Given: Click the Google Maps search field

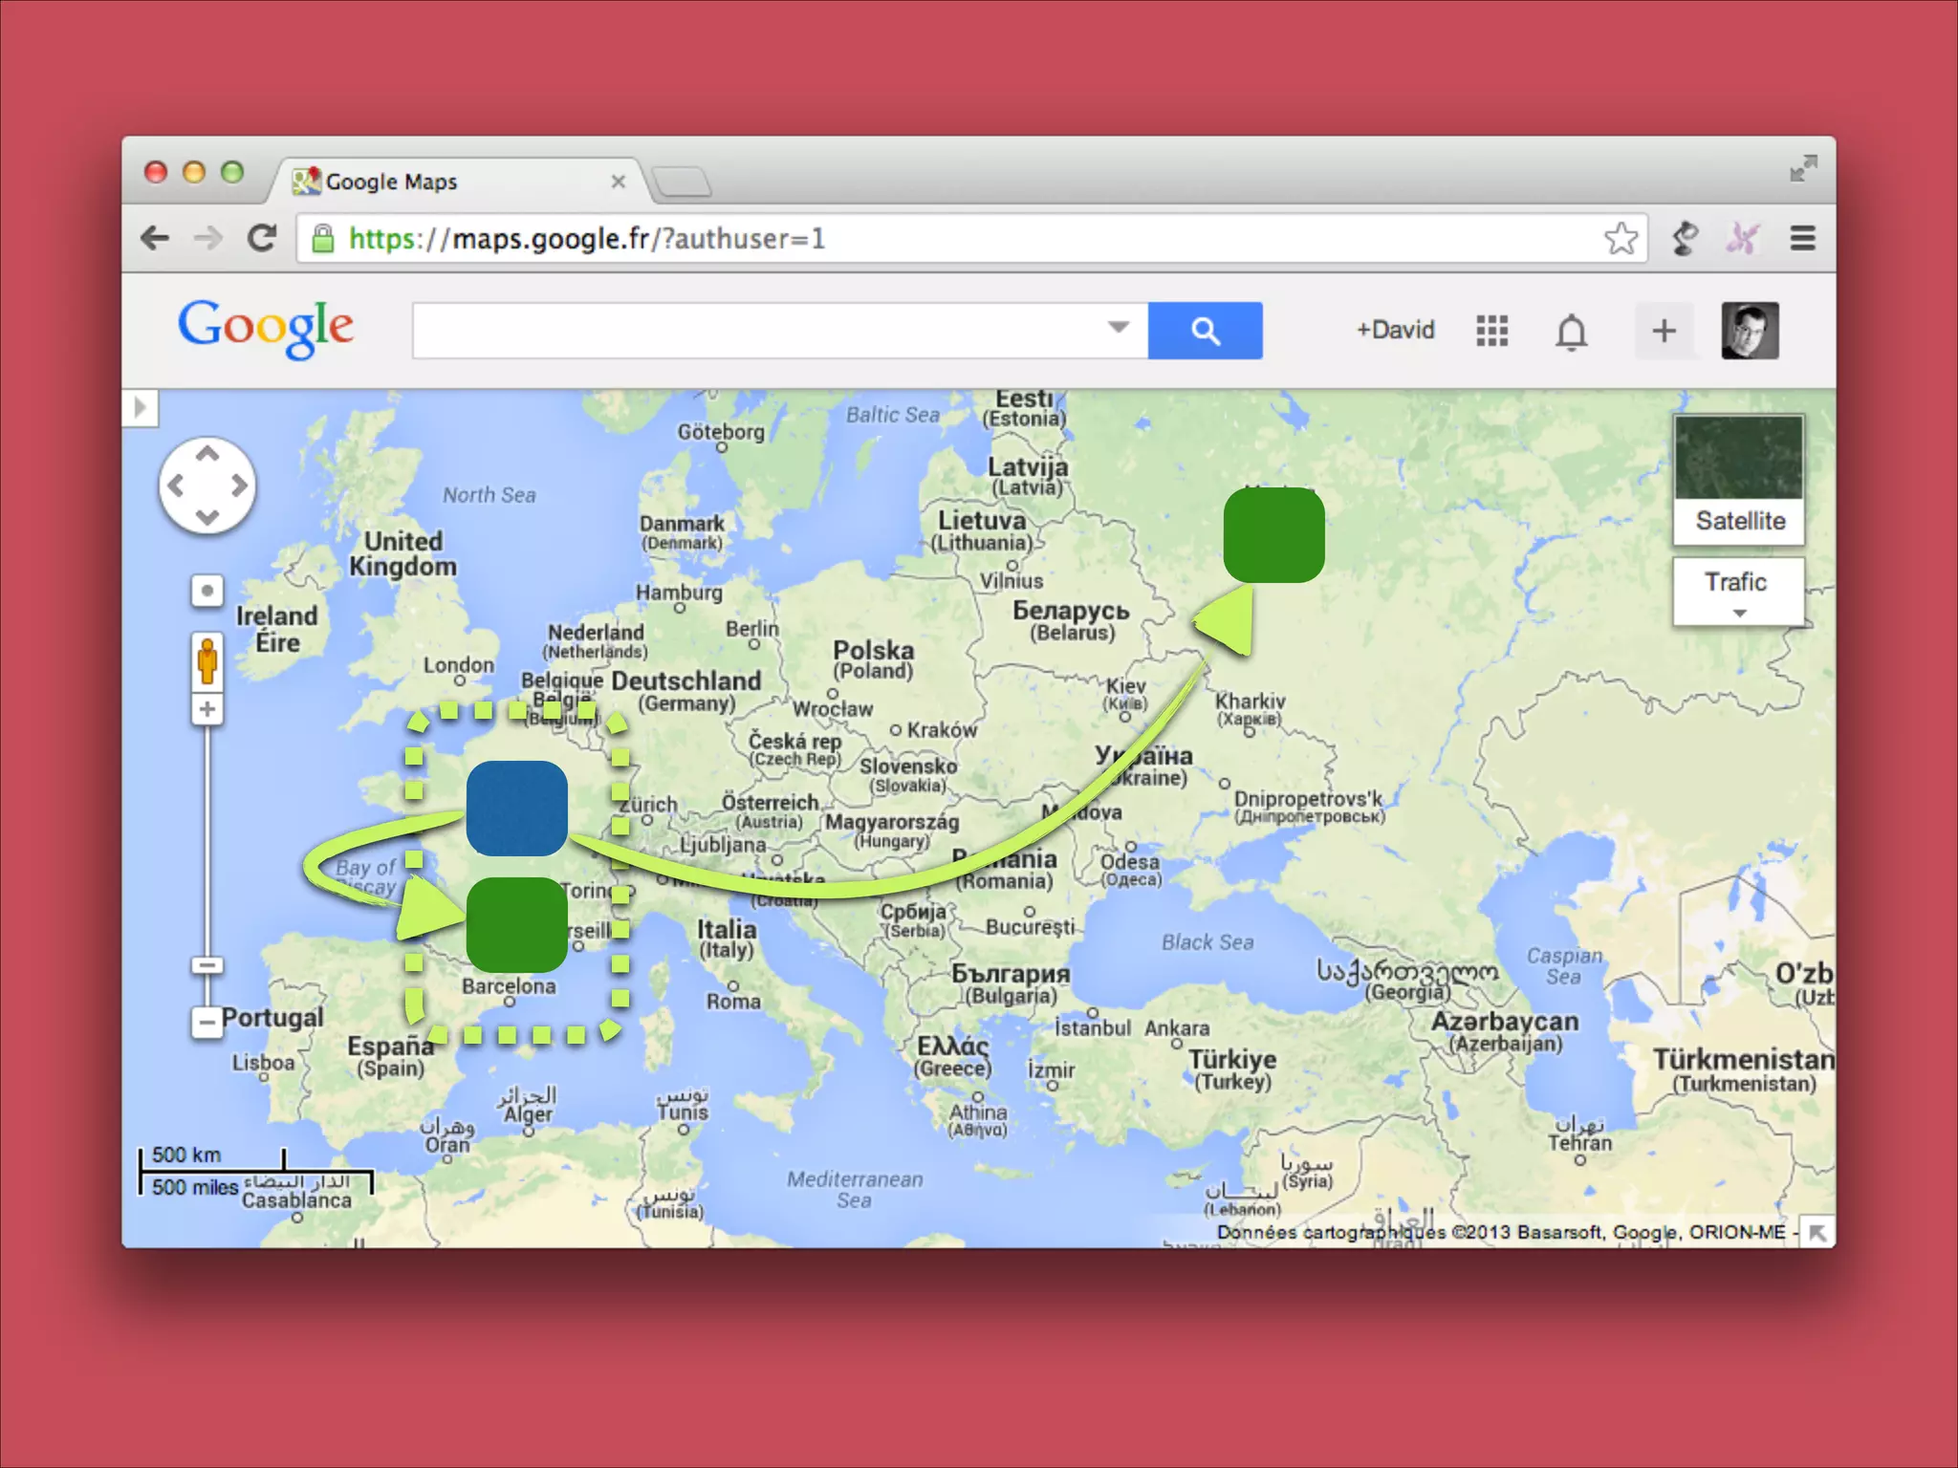Looking at the screenshot, I should (755, 331).
